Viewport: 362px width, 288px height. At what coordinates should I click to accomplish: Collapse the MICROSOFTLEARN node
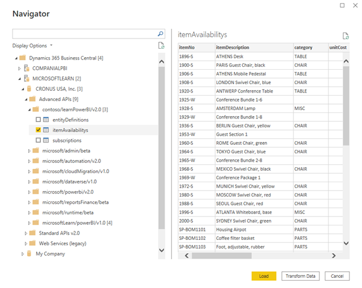[x=19, y=79]
